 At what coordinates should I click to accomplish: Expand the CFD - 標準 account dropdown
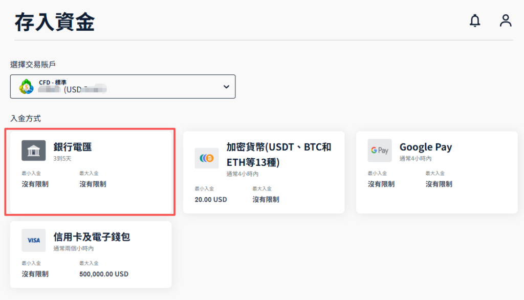[123, 87]
